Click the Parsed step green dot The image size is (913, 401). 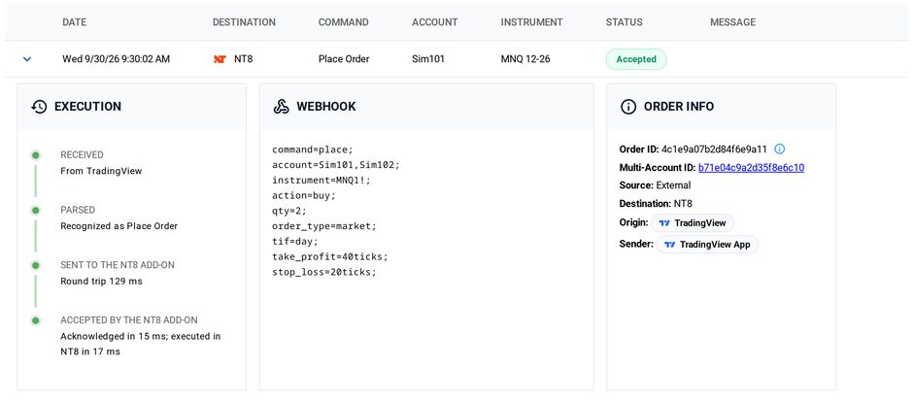click(36, 210)
